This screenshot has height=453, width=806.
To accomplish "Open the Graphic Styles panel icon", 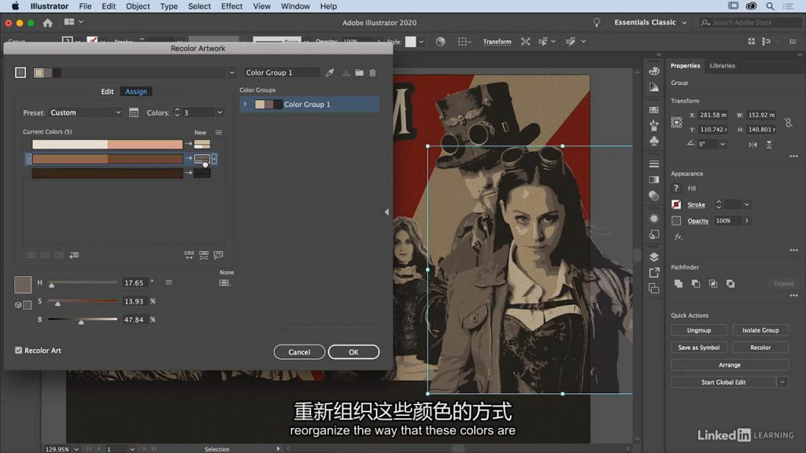I will click(x=654, y=234).
